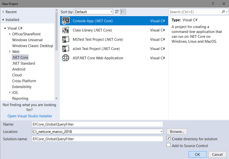Select MSTest Test Project (.NET Core) text

pyautogui.click(x=98, y=39)
